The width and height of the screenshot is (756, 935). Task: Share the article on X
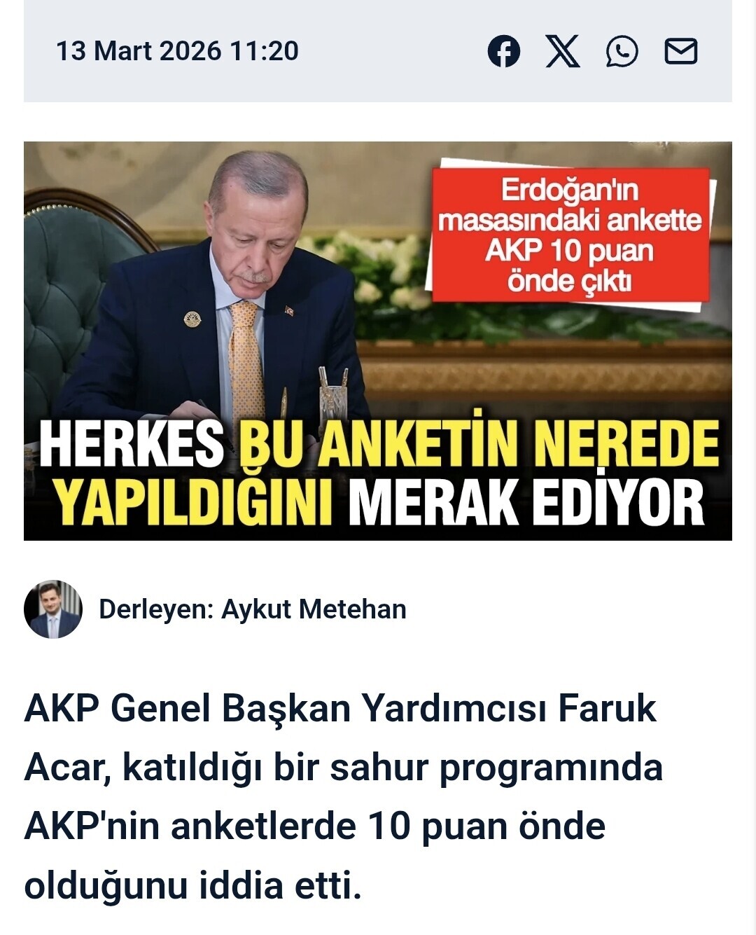563,51
